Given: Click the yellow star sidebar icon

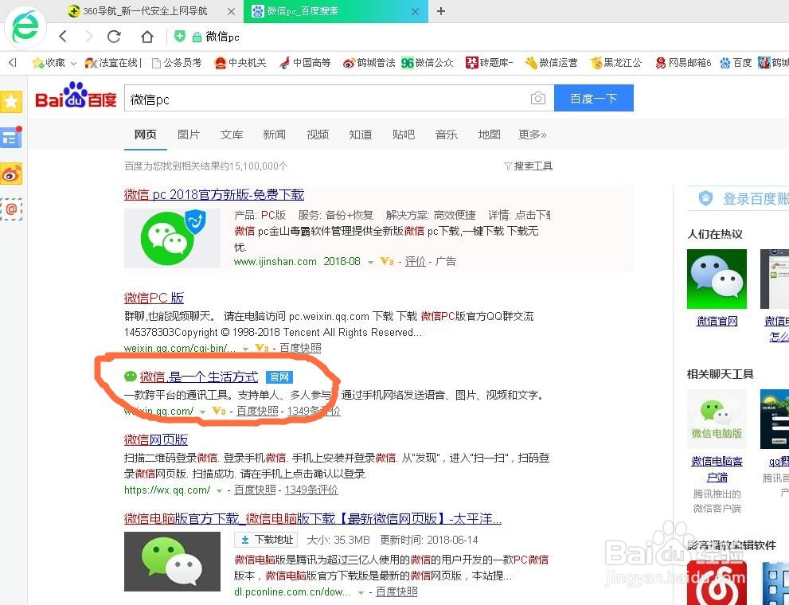Looking at the screenshot, I should point(11,102).
